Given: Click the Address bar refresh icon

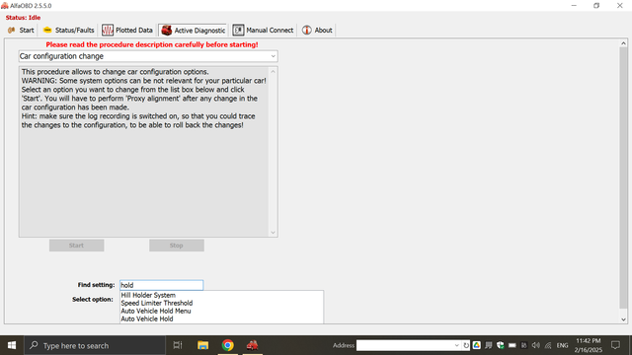Looking at the screenshot, I should 466,345.
